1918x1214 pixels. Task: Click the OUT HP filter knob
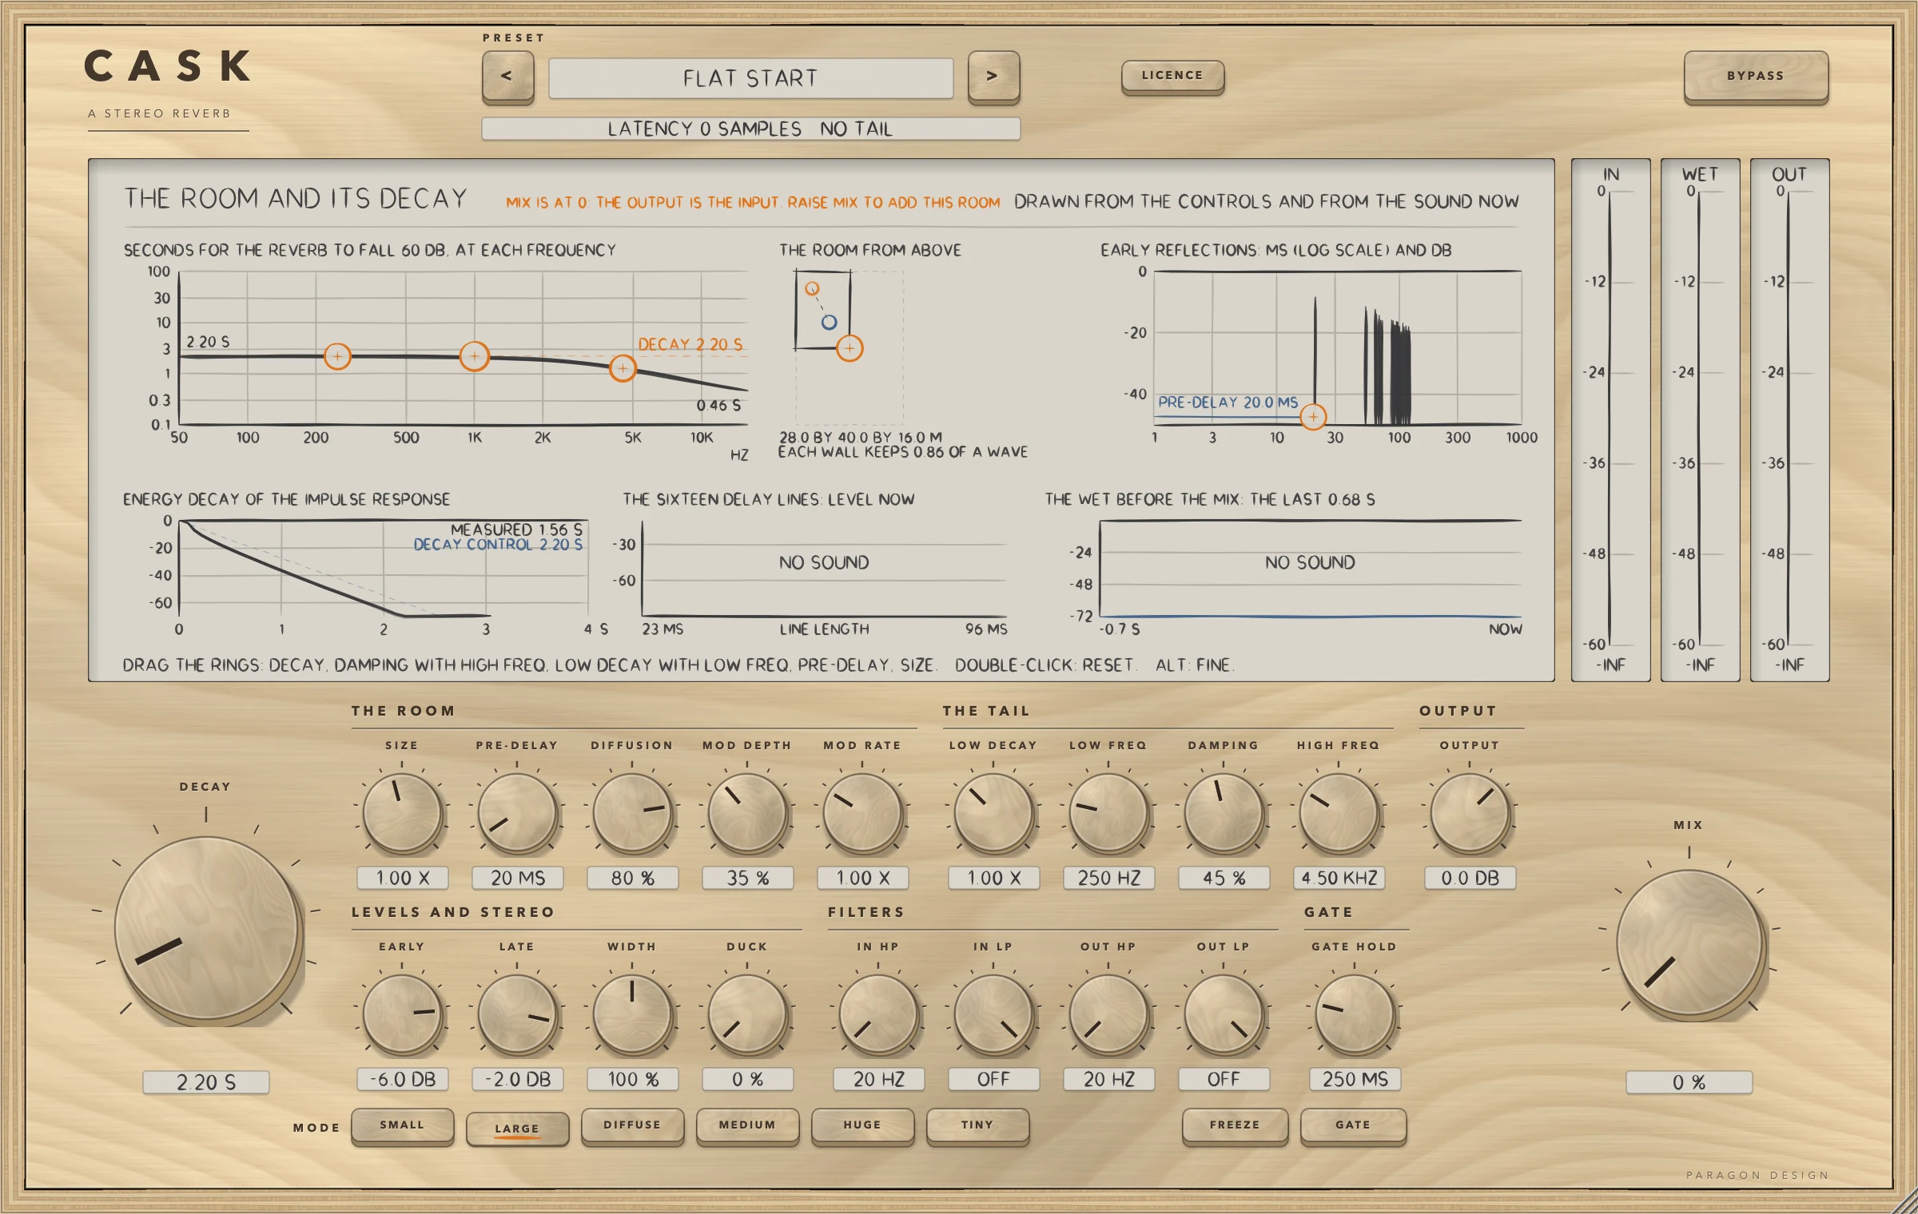1108,1014
